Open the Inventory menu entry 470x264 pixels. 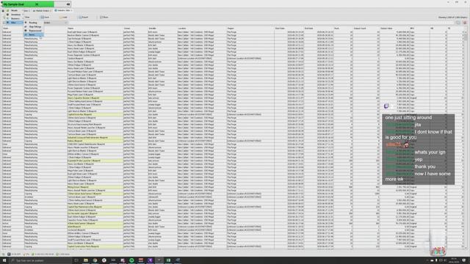point(13,15)
